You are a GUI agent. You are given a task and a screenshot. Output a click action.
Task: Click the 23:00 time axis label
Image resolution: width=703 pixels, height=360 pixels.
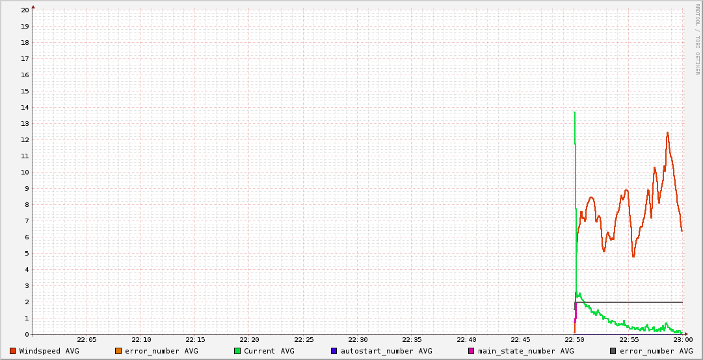click(682, 340)
